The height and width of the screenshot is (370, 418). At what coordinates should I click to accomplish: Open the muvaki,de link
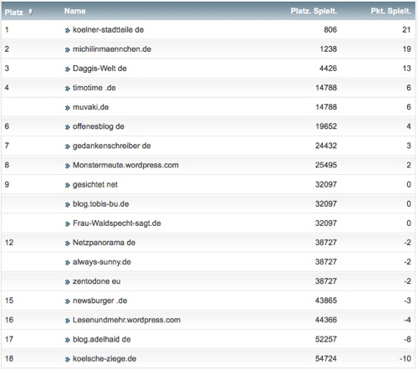90,107
